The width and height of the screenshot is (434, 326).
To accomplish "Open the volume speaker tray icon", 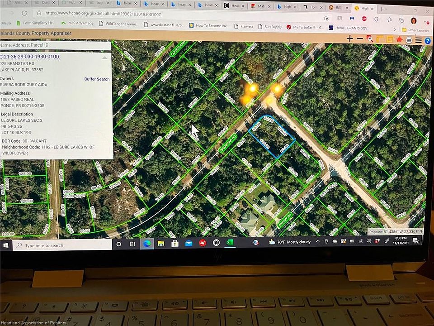I will pyautogui.click(x=369, y=241).
